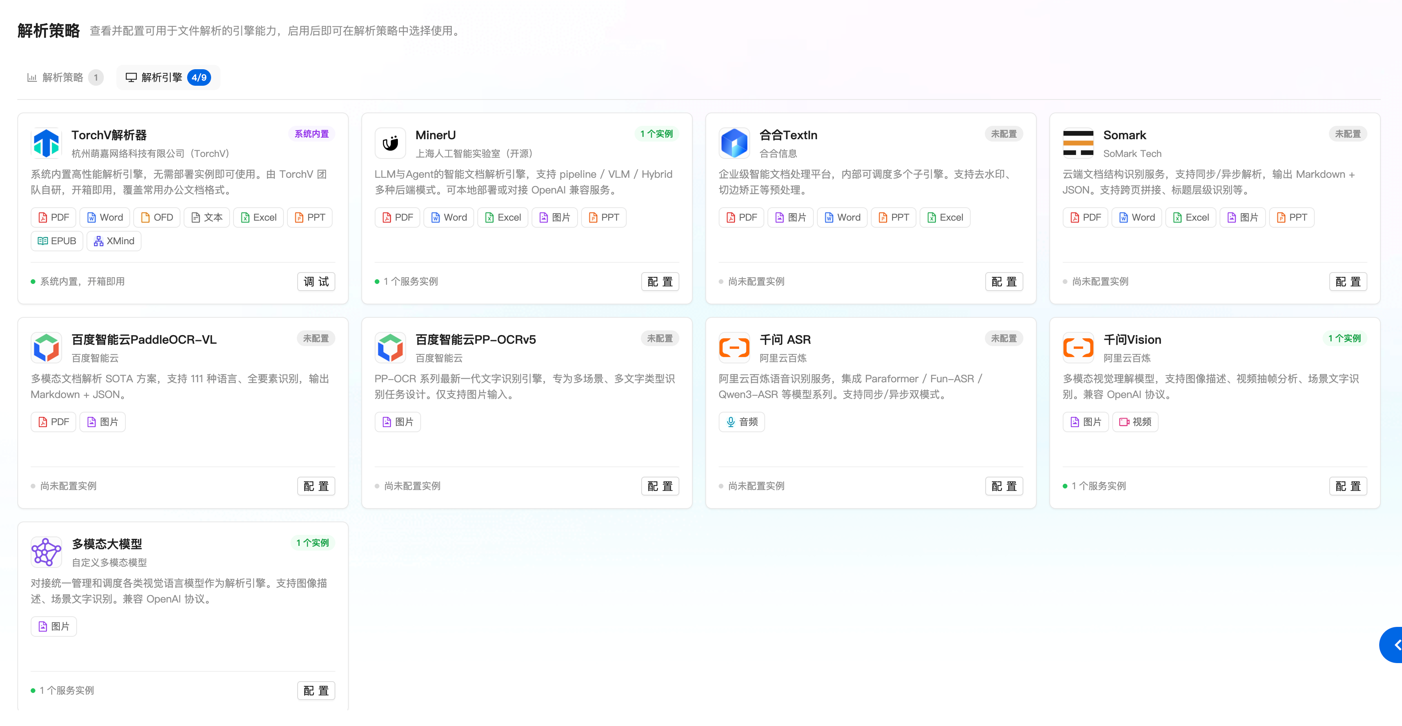The image size is (1402, 726).
Task: Click the 视频 format tag in 千问Vision card
Action: pyautogui.click(x=1135, y=422)
